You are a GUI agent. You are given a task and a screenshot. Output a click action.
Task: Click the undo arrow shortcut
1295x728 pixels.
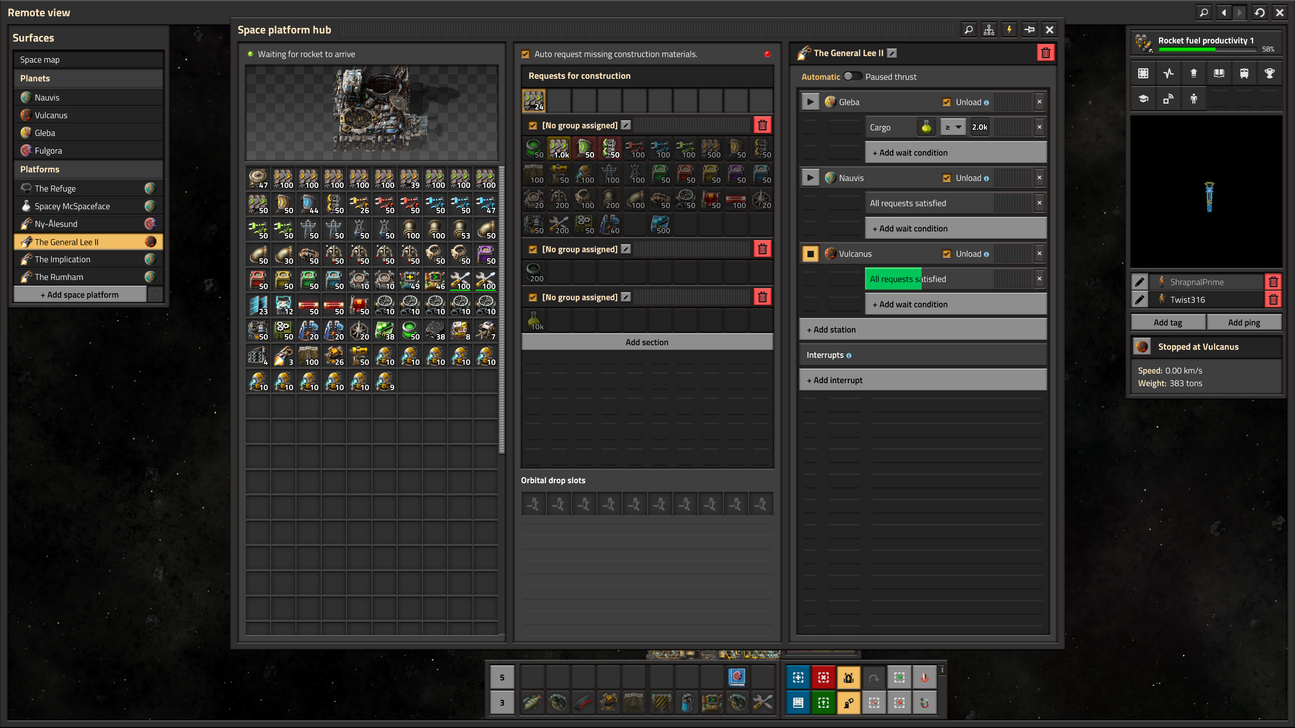click(x=874, y=677)
